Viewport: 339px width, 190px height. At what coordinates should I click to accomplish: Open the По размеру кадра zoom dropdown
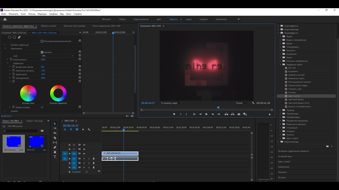pyautogui.click(x=171, y=103)
